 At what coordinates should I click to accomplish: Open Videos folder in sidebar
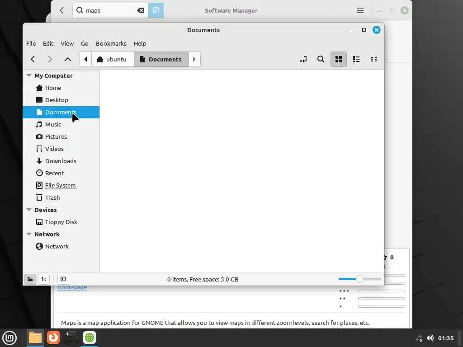pos(61,149)
